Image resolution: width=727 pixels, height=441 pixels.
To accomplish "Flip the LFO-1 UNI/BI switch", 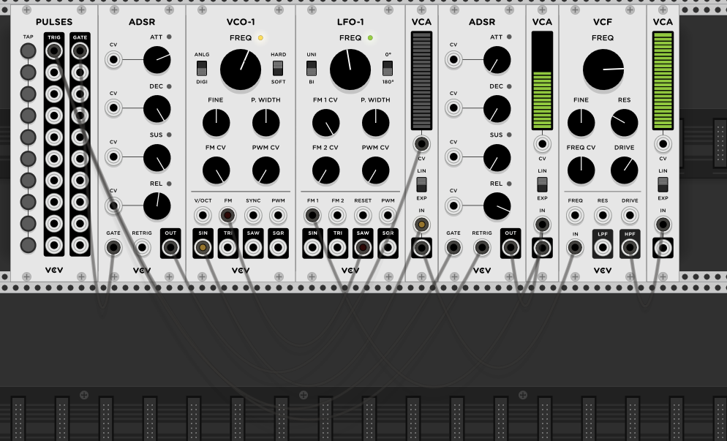I will 312,68.
